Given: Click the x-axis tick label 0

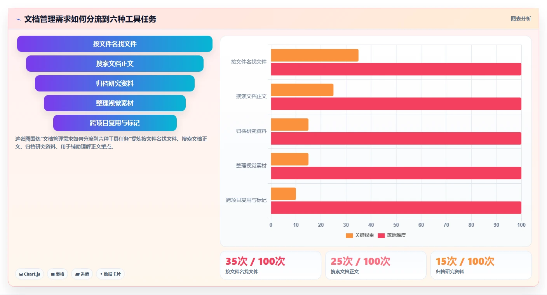Looking at the screenshot, I should [x=271, y=225].
